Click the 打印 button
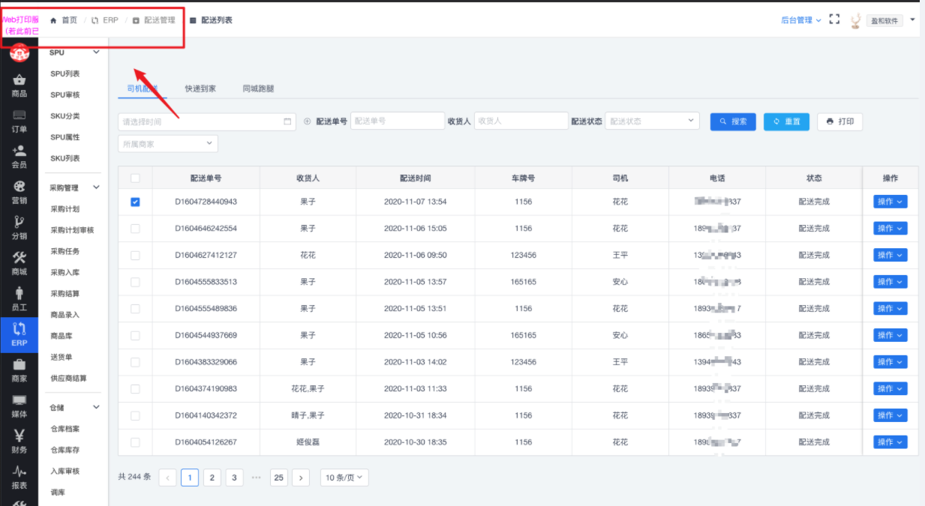This screenshot has width=925, height=506. point(840,121)
